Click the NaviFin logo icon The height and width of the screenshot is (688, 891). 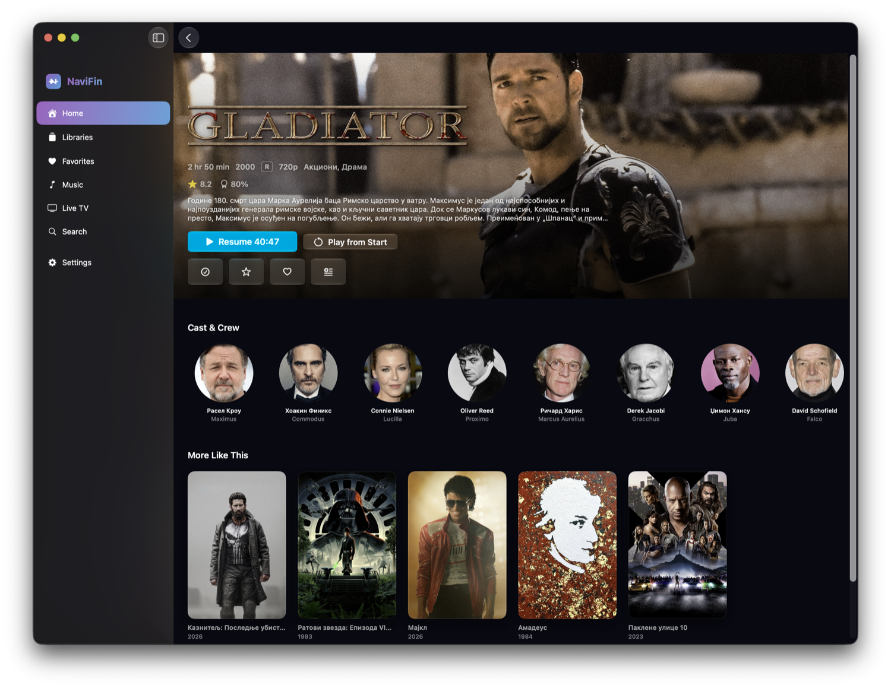[53, 81]
